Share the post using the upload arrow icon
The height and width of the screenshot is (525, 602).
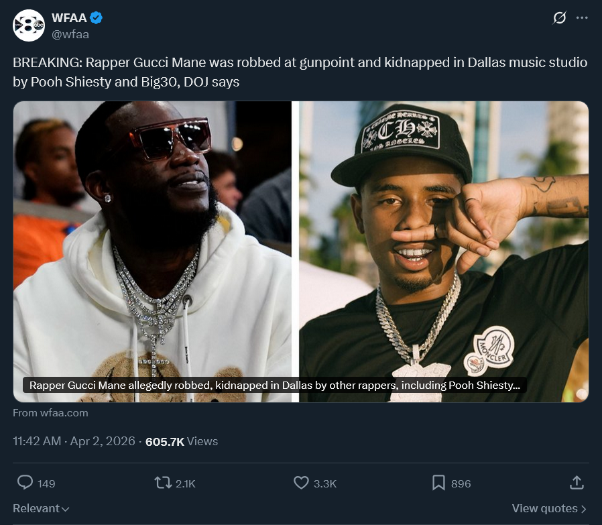pyautogui.click(x=577, y=483)
